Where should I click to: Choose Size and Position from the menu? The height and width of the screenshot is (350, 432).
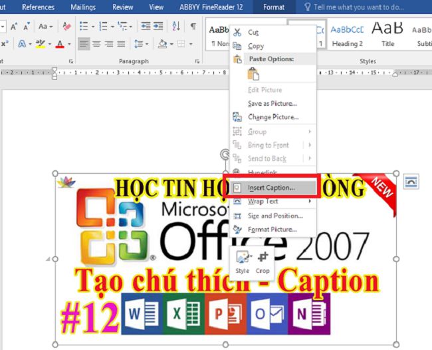pyautogui.click(x=272, y=216)
